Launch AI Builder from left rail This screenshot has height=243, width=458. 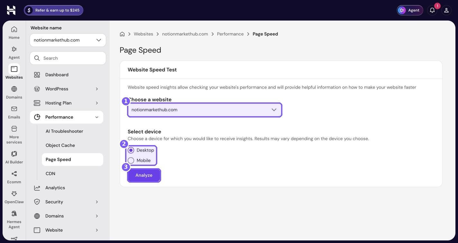(x=14, y=157)
